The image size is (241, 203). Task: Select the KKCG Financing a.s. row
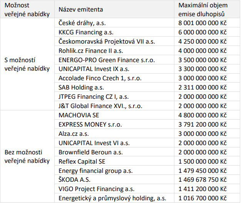[147, 32]
